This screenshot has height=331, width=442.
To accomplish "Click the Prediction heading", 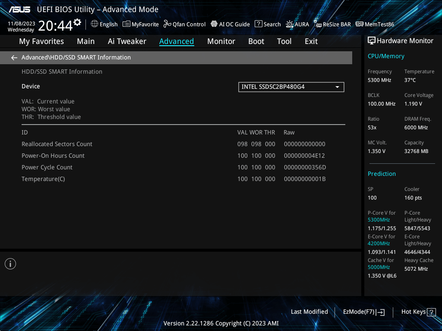I will pos(382,174).
